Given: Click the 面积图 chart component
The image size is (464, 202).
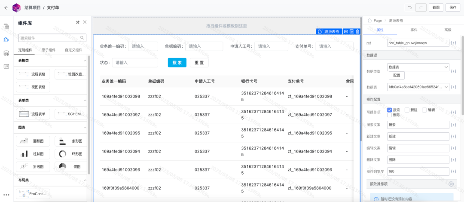Looking at the screenshot, I should (33, 141).
